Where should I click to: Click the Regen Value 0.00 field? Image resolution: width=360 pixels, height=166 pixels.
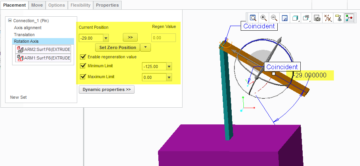(163, 38)
